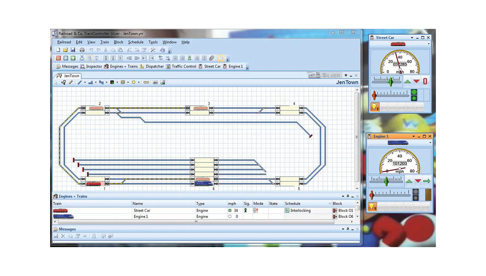
Task: Toggle the Engine 1 light bulb function
Action: (x=372, y=206)
